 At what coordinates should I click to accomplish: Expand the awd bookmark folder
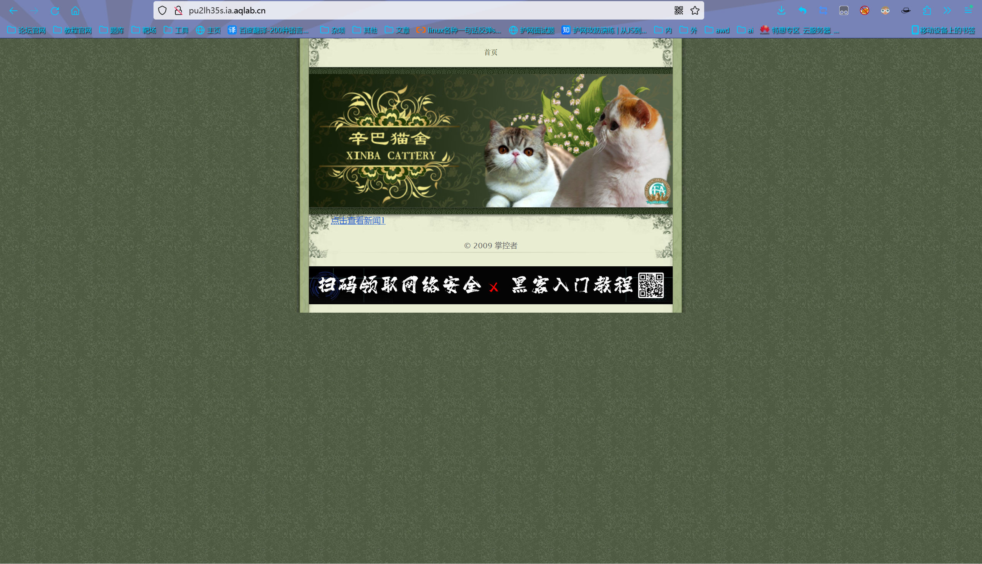[x=718, y=30]
